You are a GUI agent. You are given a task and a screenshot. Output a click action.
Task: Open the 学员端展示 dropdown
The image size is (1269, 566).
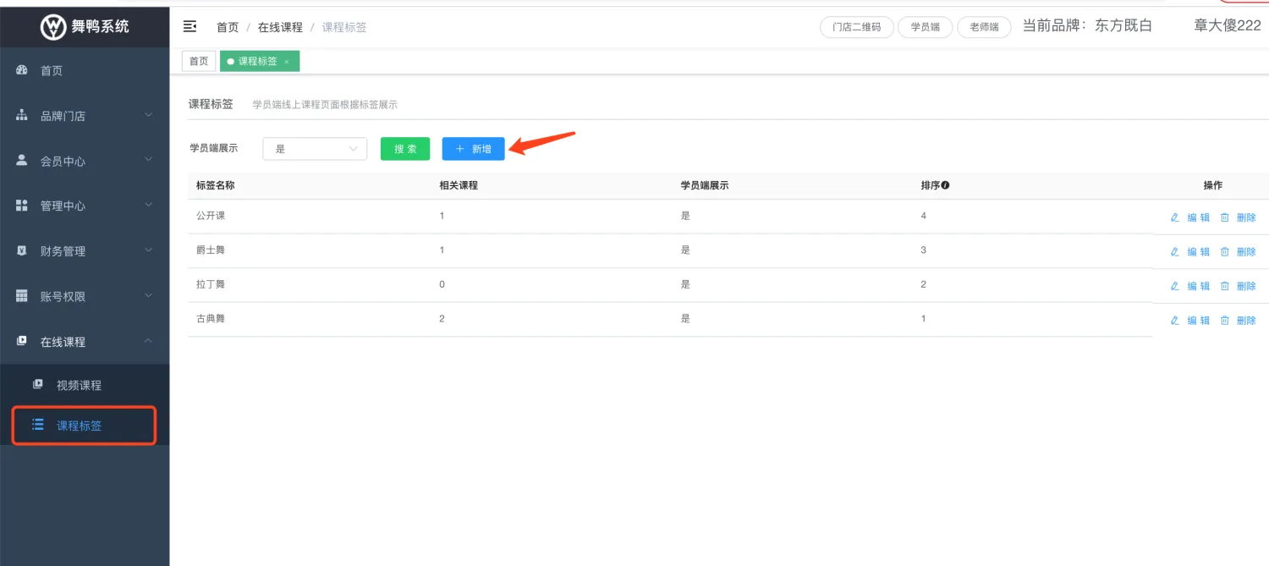(315, 149)
